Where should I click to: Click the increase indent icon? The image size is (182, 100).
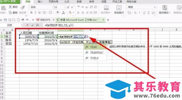point(96,7)
